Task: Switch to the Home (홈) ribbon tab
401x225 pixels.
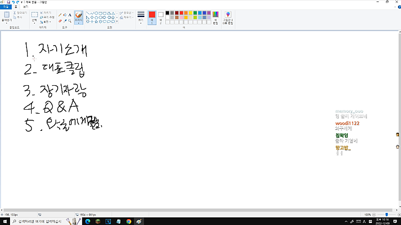Action: (x=16, y=7)
